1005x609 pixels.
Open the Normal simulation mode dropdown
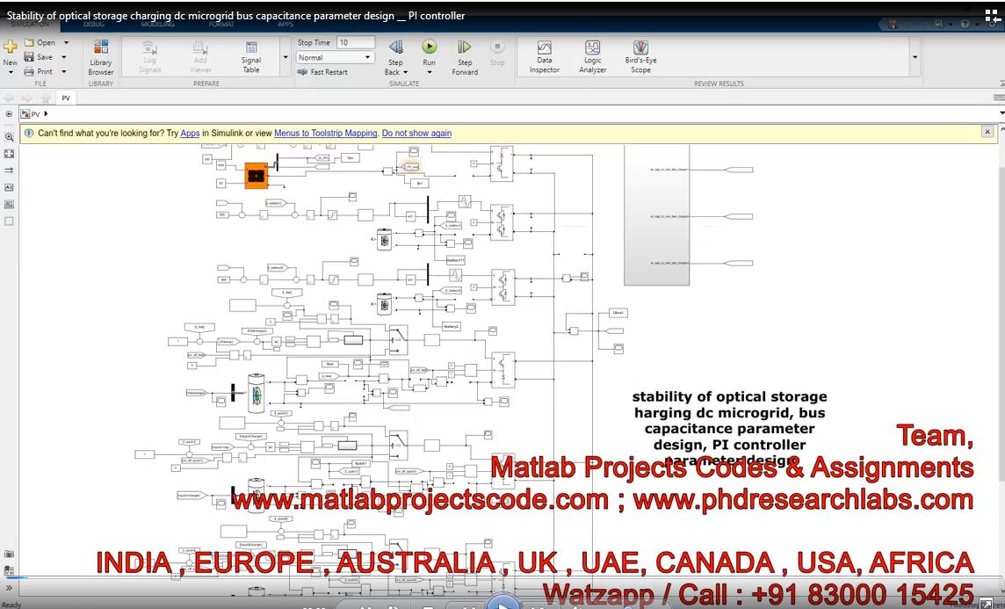click(335, 58)
